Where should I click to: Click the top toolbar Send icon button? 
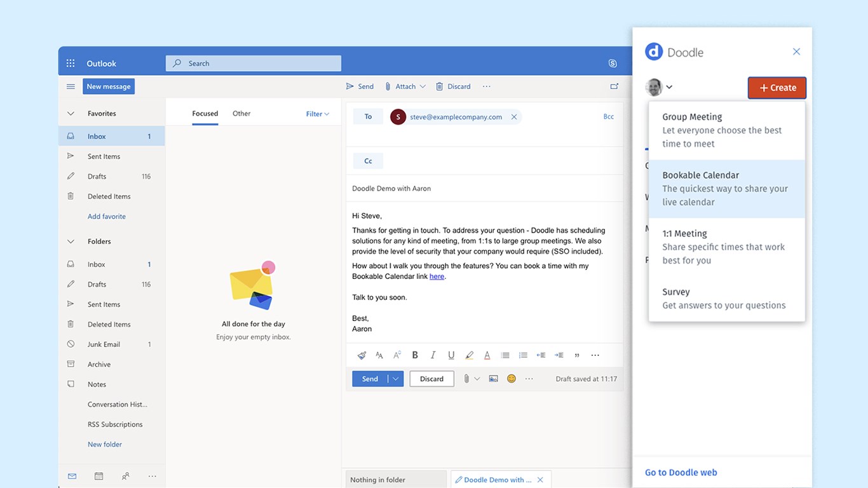pos(360,86)
